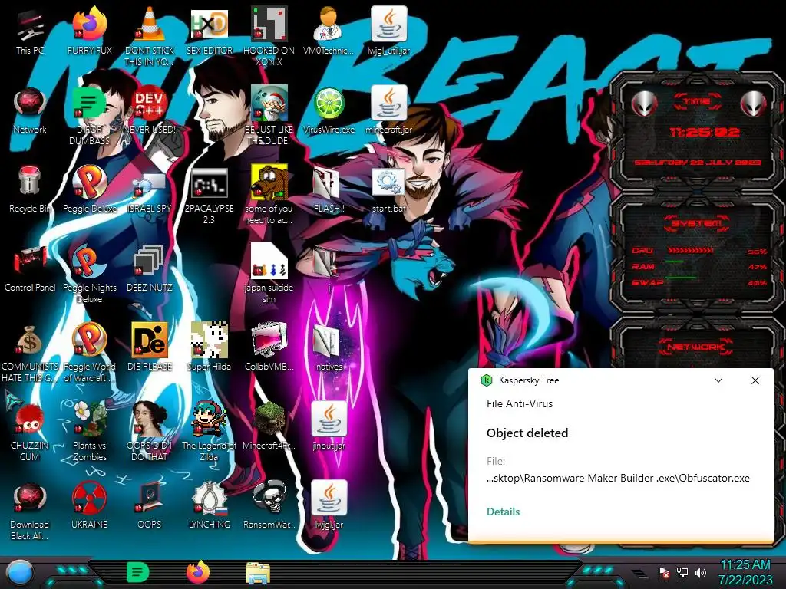Click the flag notification tray icon

pos(663,572)
